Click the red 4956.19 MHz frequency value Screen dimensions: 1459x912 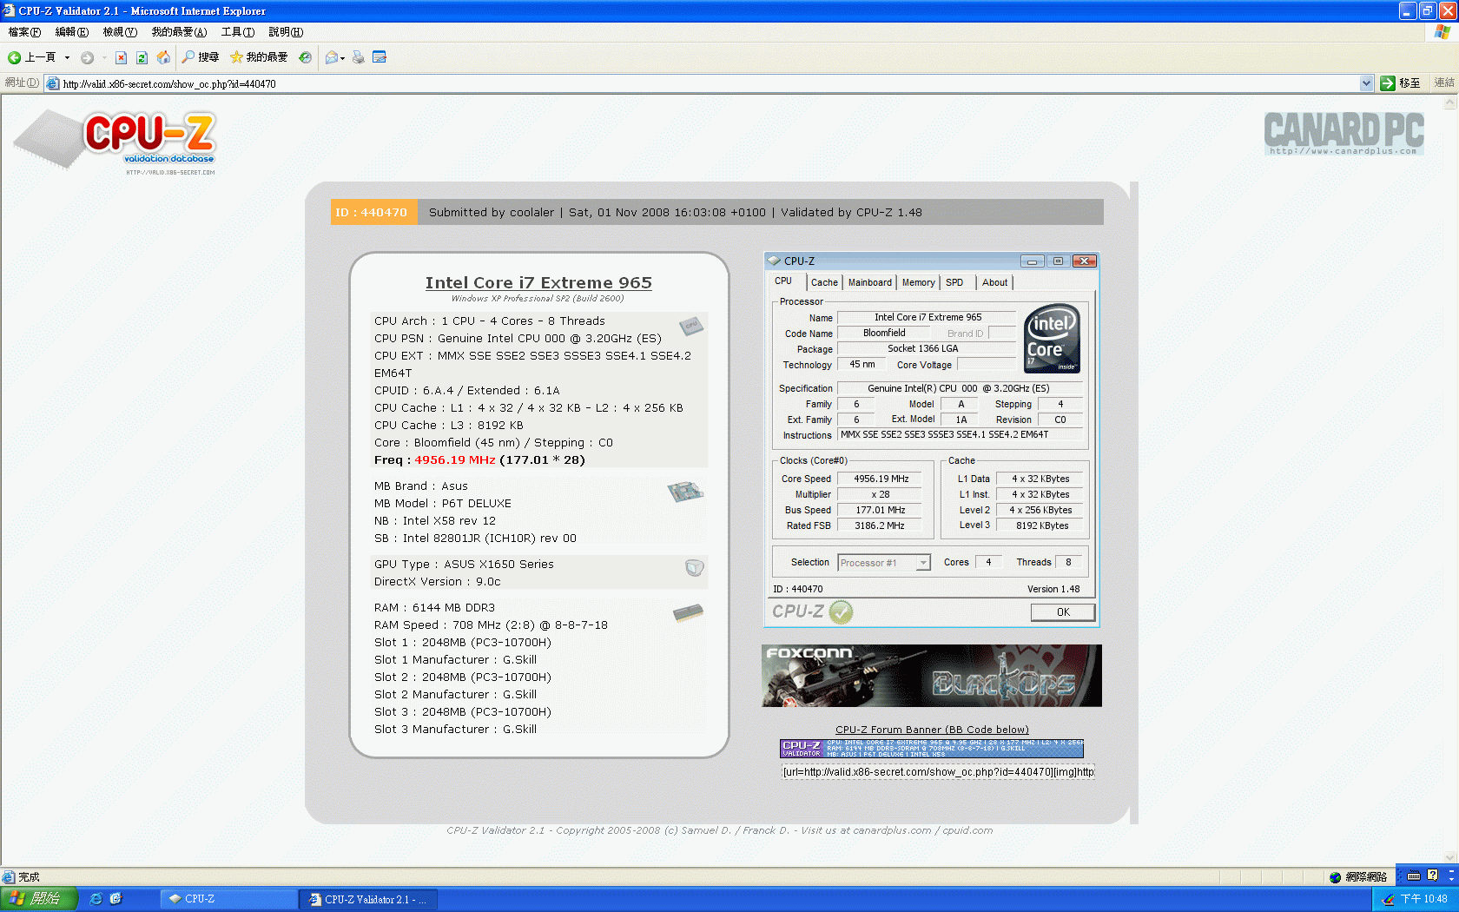[454, 460]
